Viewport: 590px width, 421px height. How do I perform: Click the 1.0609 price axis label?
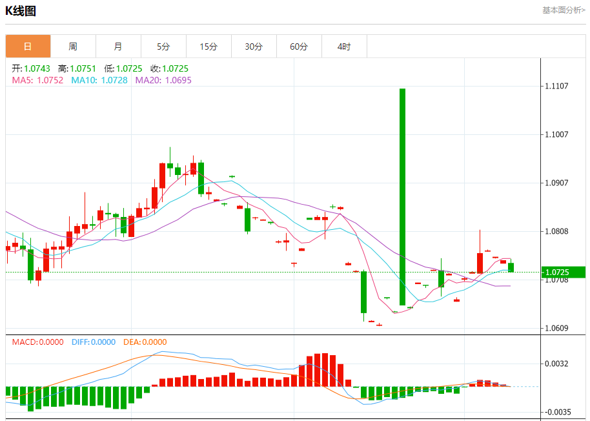(x=556, y=328)
